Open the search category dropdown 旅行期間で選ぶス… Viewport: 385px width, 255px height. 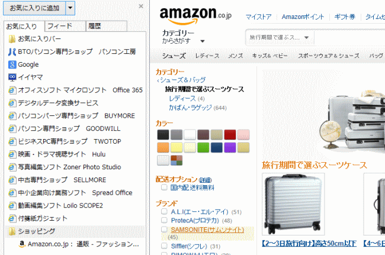coord(280,37)
